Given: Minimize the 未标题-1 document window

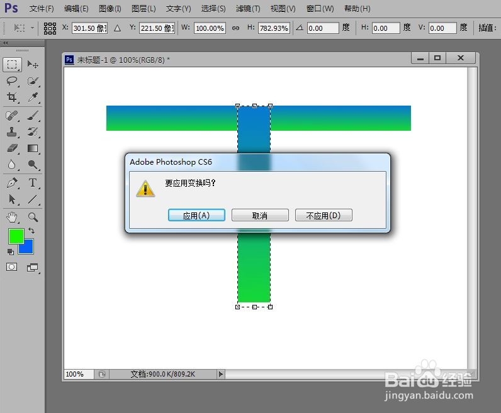Looking at the screenshot, I should pos(420,58).
